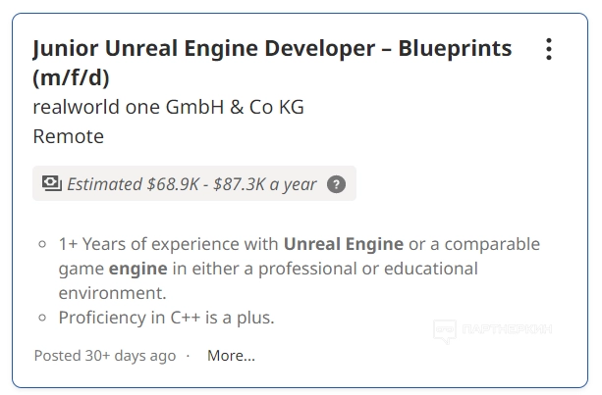Click the word environment in the snippet
Screen dimensions: 602x395
112,293
